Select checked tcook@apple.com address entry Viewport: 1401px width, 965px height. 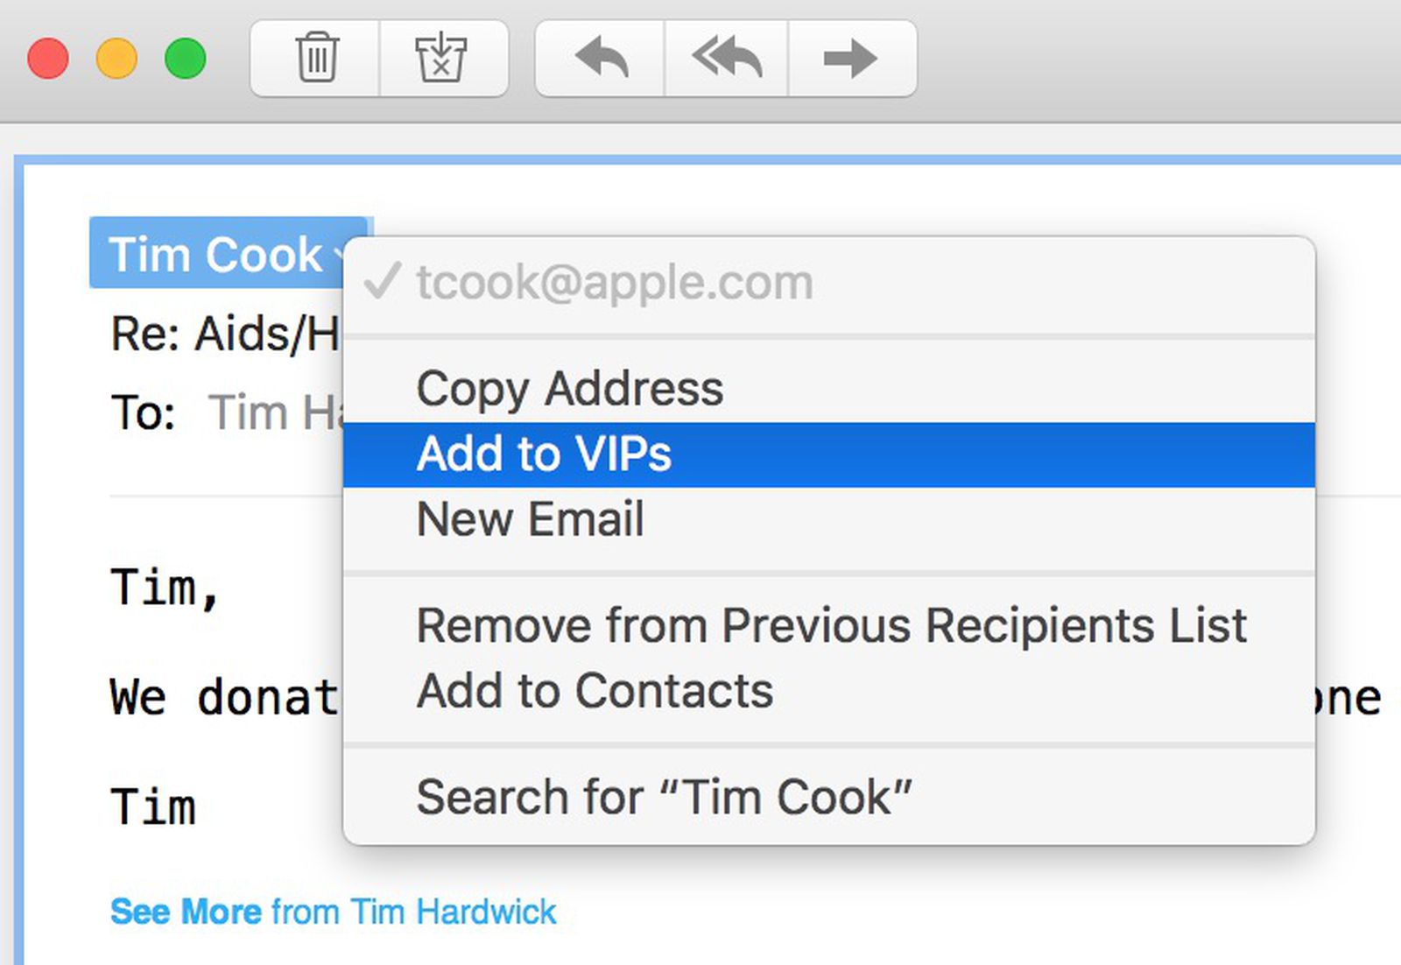[614, 282]
